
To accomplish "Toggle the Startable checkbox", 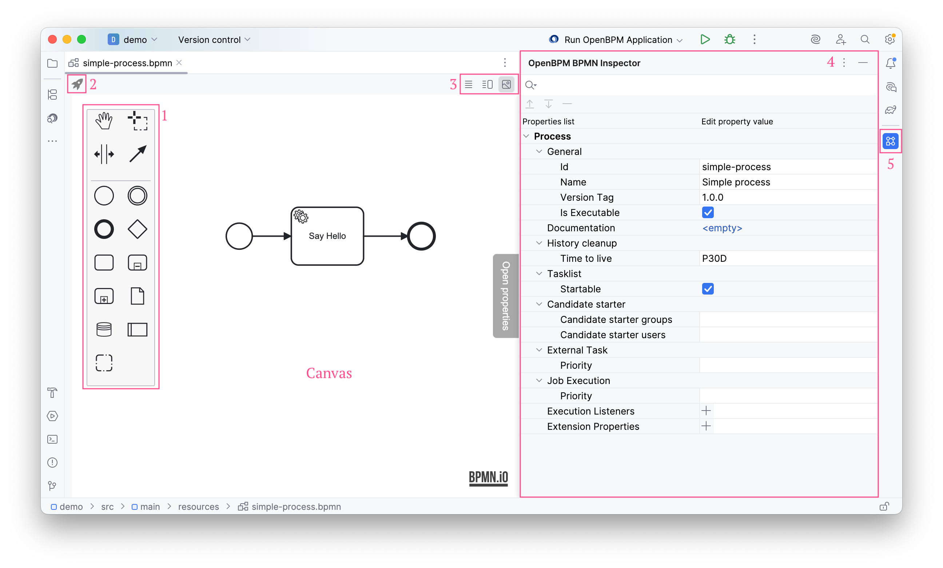I will pos(708,289).
